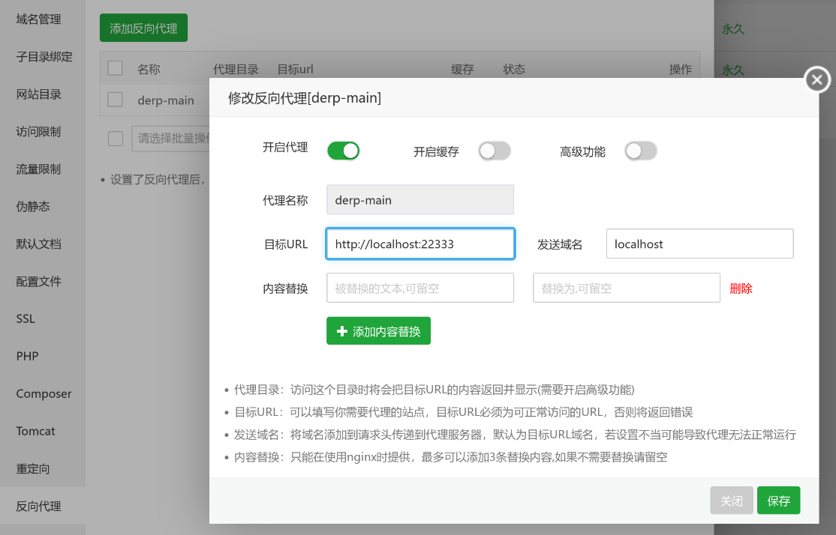Open the 反向代理 sidebar tab
Screen dimensions: 836x535
(39, 507)
